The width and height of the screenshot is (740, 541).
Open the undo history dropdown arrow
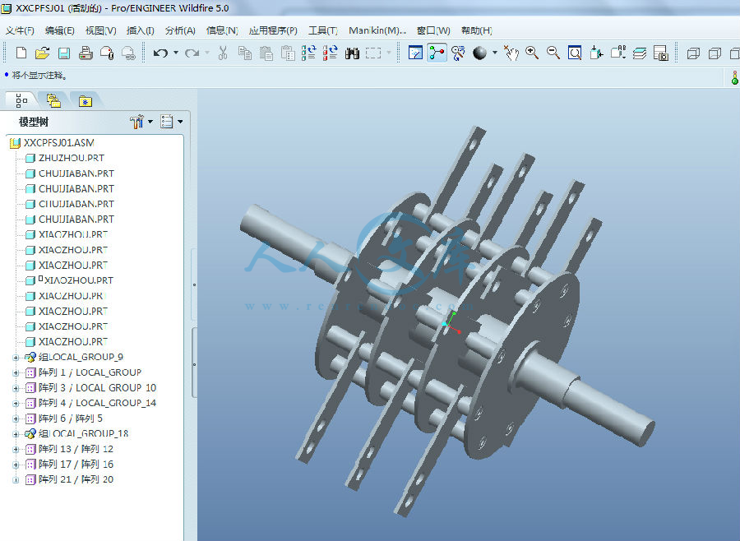coord(176,53)
